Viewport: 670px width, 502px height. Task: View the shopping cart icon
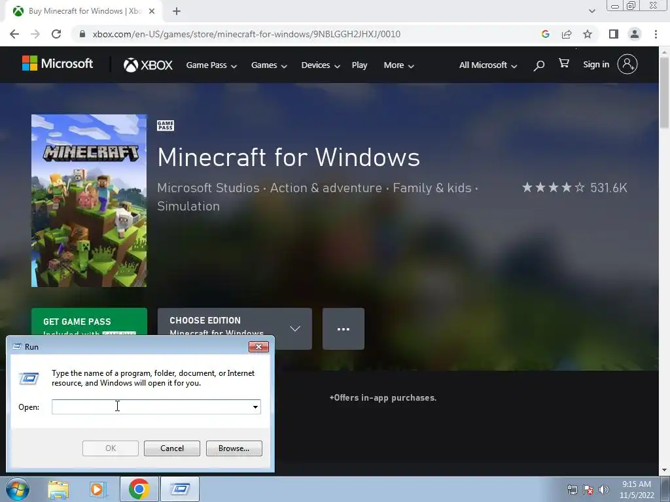[x=564, y=63]
